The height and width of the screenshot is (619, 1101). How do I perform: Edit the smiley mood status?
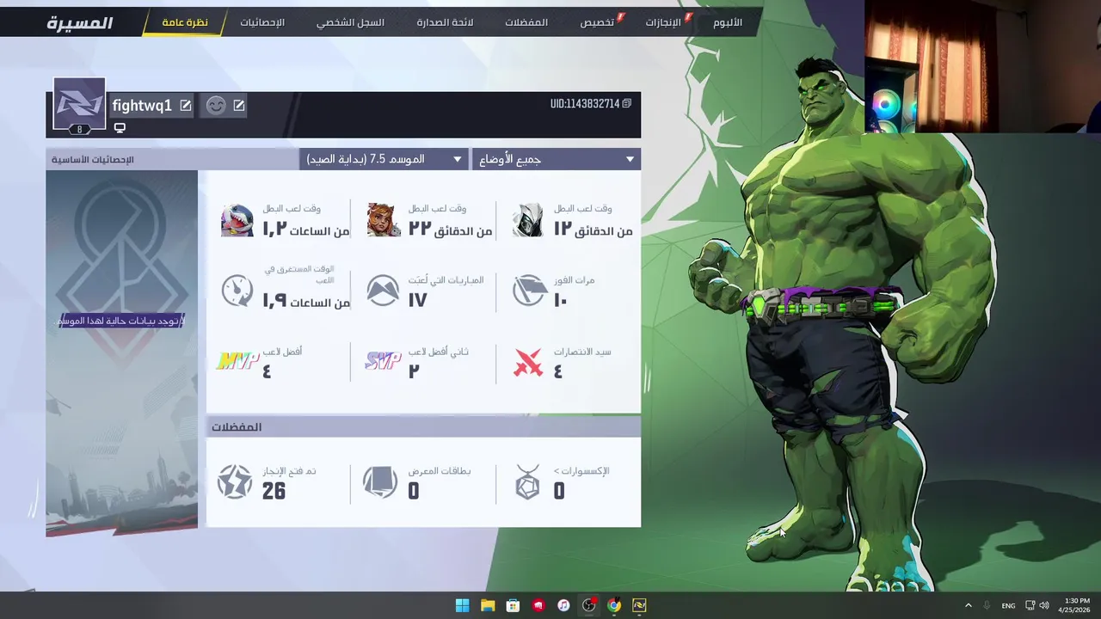[x=239, y=106]
